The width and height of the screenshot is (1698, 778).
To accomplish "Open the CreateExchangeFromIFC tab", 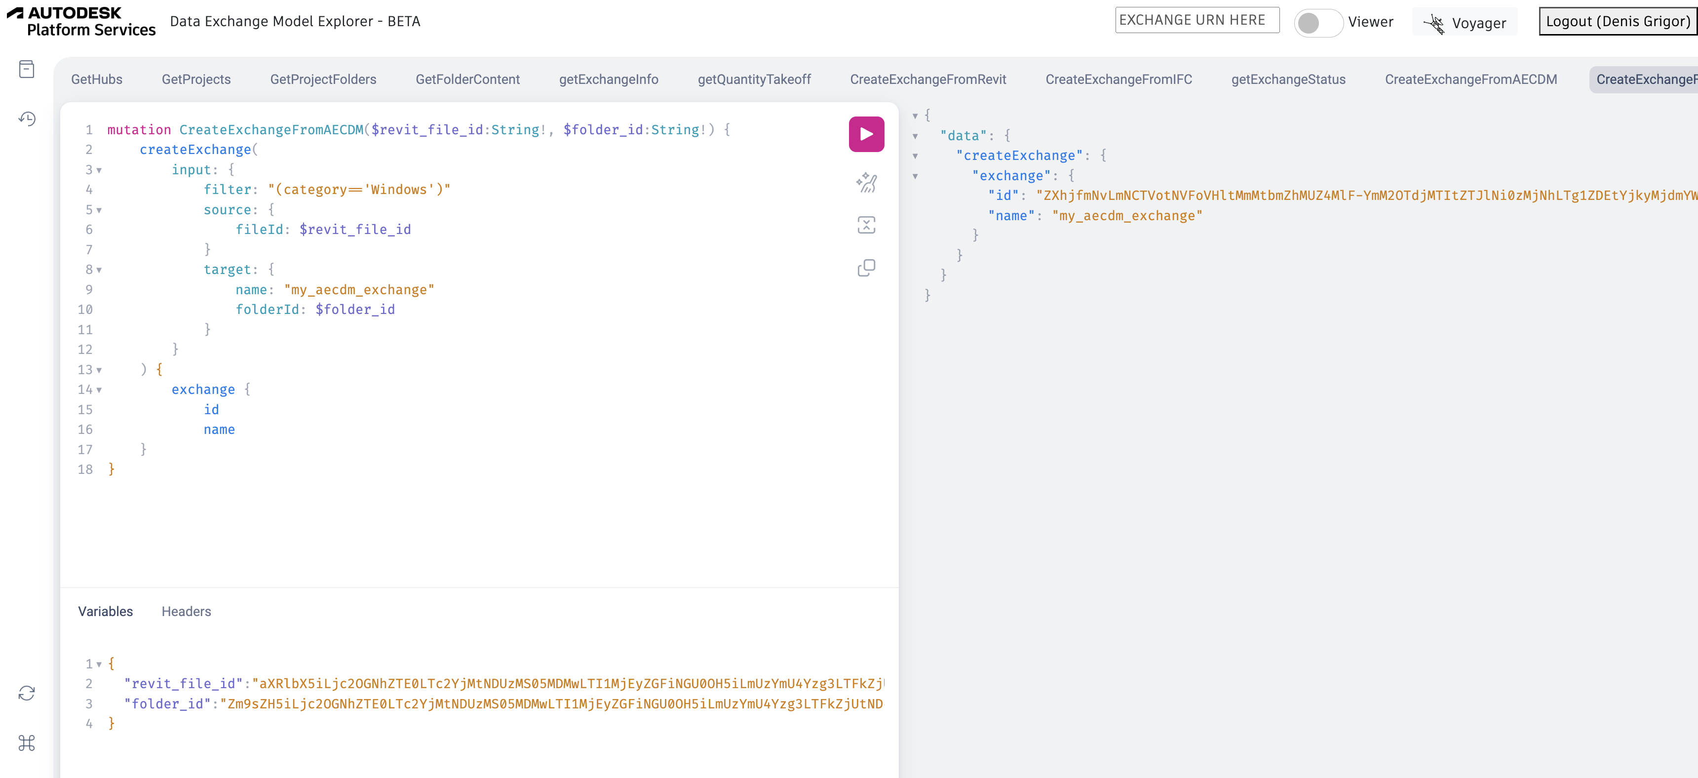I will [1119, 80].
